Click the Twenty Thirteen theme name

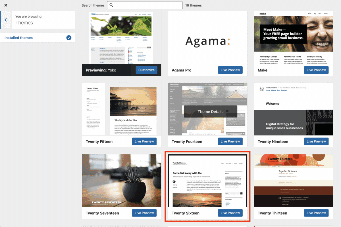[x=272, y=213]
